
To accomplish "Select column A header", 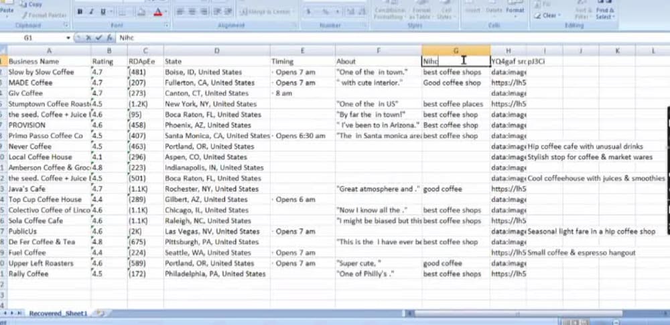I will pos(49,51).
